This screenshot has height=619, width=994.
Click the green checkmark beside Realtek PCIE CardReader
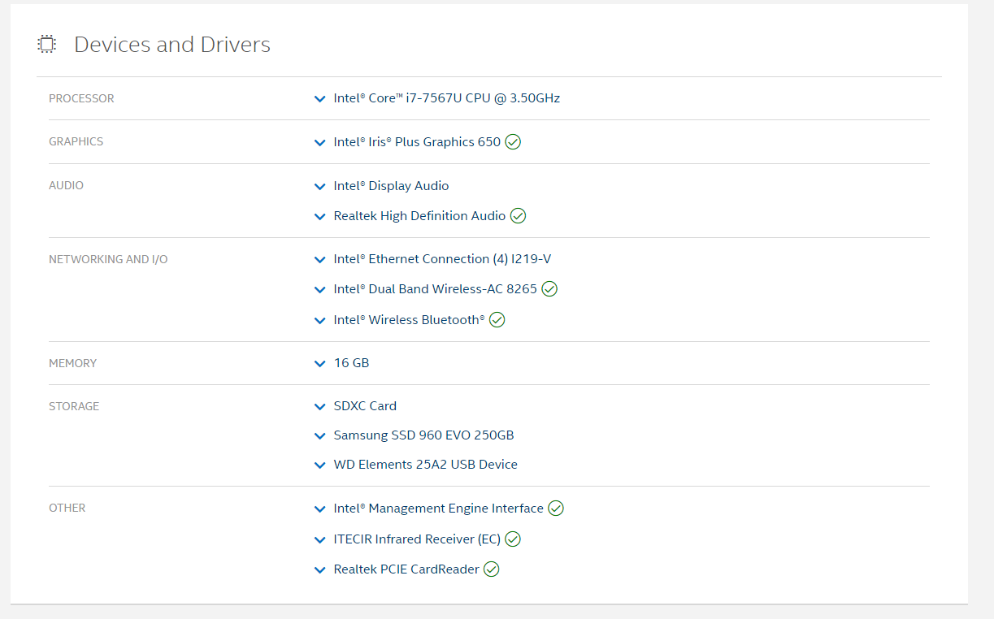pyautogui.click(x=492, y=569)
